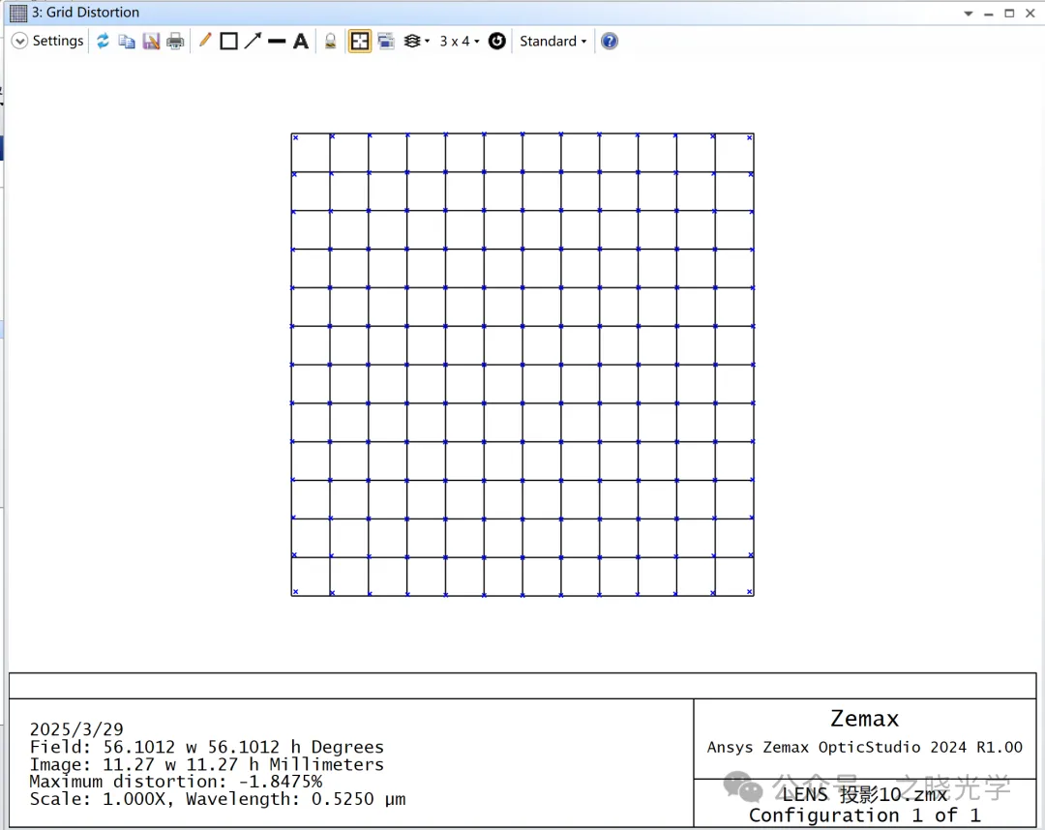Image resolution: width=1045 pixels, height=830 pixels.
Task: Print the Grid Distortion plot
Action: pos(175,41)
